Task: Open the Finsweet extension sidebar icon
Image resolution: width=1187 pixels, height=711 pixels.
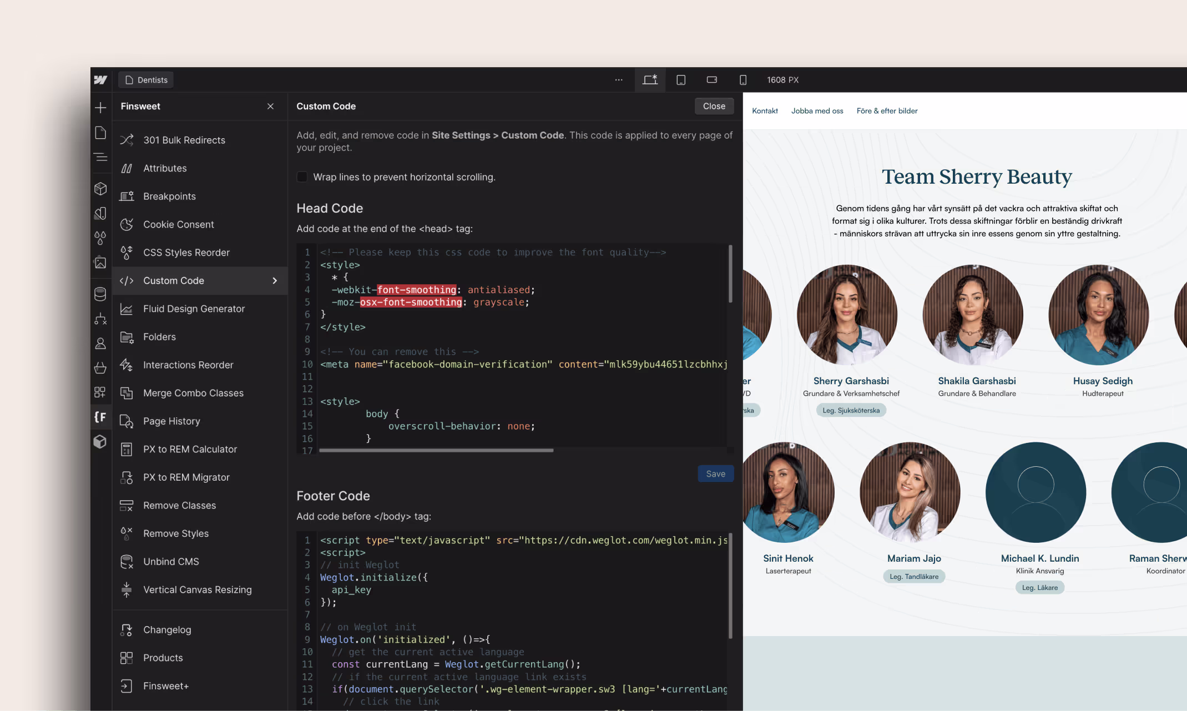Action: pyautogui.click(x=100, y=417)
